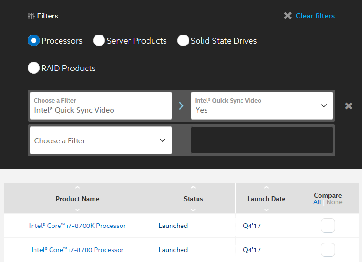Screen dimensions: 362x262
Task: Sort Status column descending arrow
Action: pos(193,210)
